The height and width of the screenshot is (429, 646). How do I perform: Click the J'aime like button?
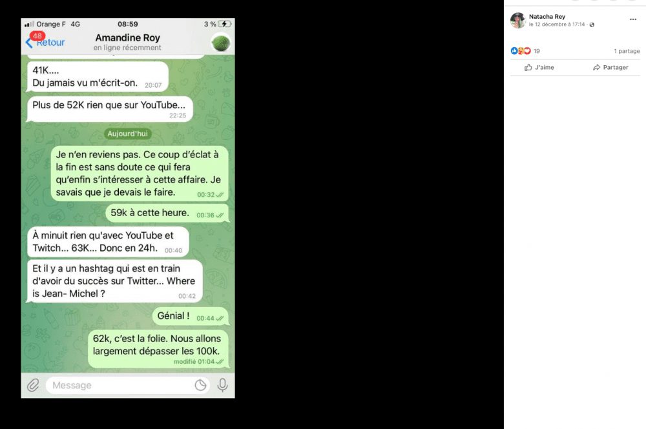coord(539,68)
